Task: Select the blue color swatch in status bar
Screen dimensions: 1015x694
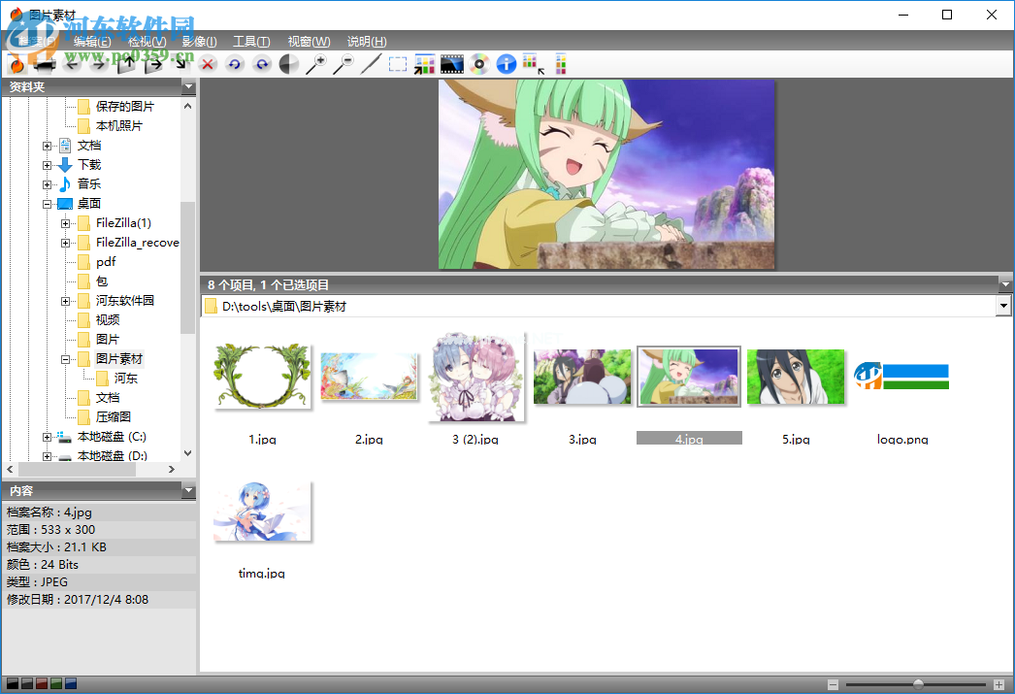Action: click(72, 684)
